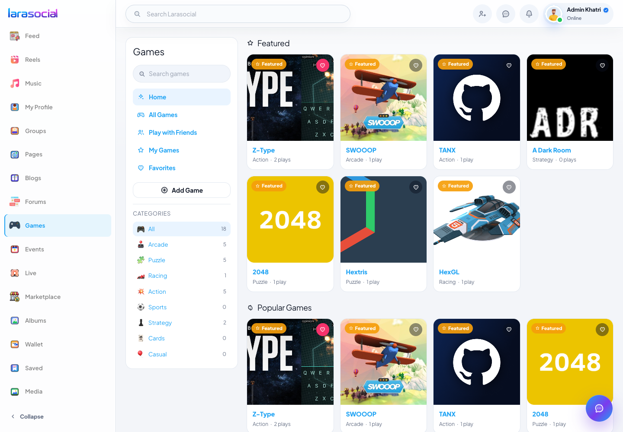Click the Add Game button
The width and height of the screenshot is (623, 432).
182,190
